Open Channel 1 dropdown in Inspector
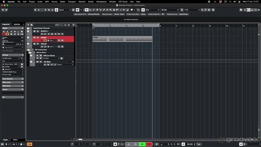261x147 pixels. coord(13,69)
